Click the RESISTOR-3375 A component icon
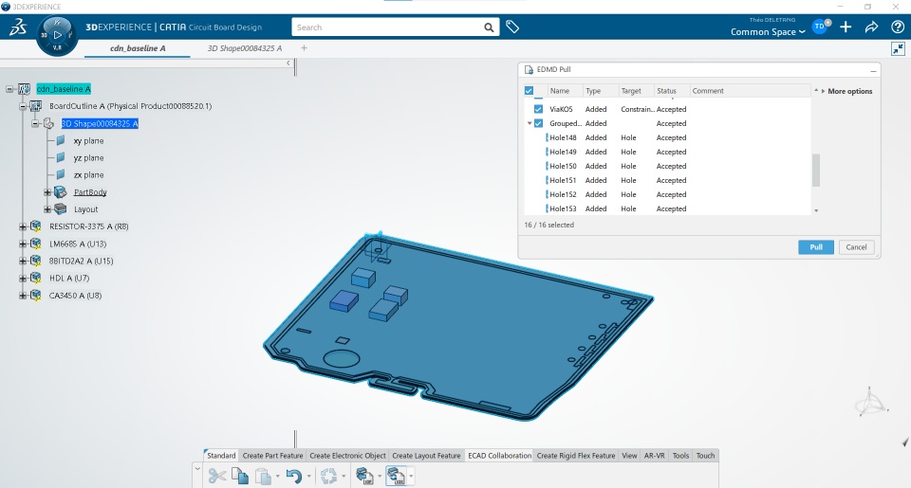This screenshot has width=911, height=488. [x=35, y=226]
